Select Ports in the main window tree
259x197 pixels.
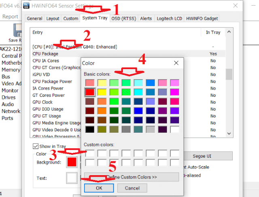(x=7, y=118)
